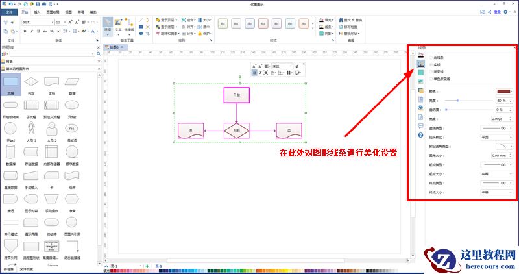Open the 终点类型 (End type) dropdown
Screen dimensions: 519x274
(x=496, y=183)
